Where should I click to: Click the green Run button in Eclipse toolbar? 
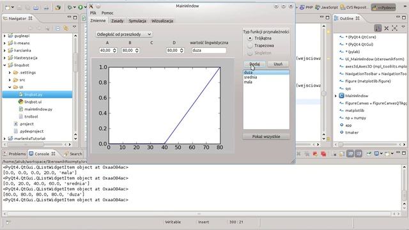[81, 8]
